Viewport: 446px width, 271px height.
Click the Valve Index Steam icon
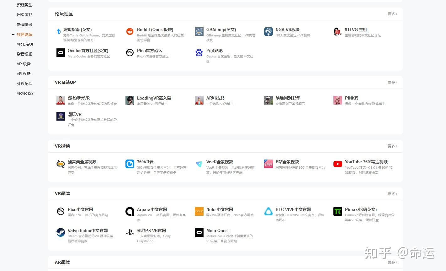tap(61, 232)
